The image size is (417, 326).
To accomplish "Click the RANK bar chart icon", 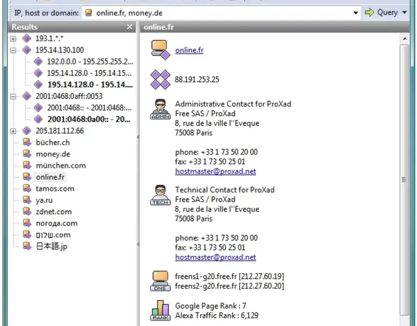I will click(160, 310).
